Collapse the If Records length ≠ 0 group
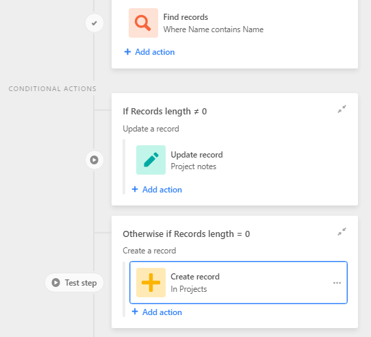This screenshot has height=337, width=371. (x=342, y=109)
